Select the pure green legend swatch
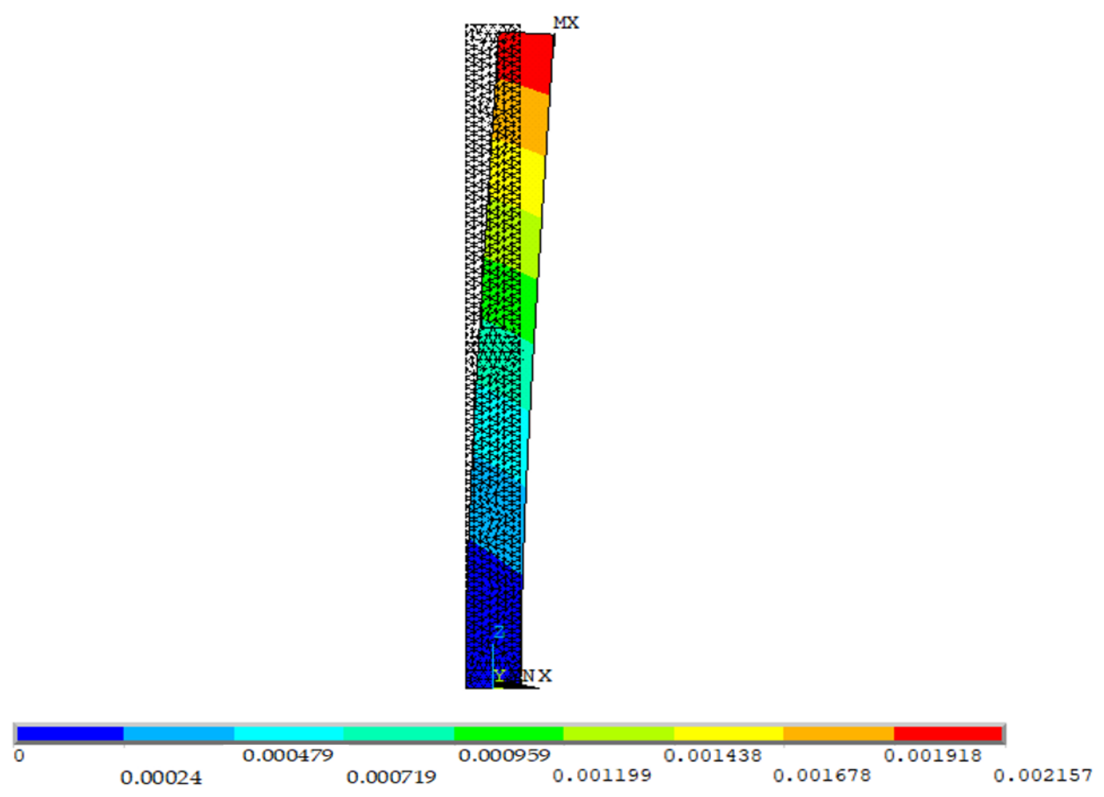The height and width of the screenshot is (797, 1104). pyautogui.click(x=508, y=733)
